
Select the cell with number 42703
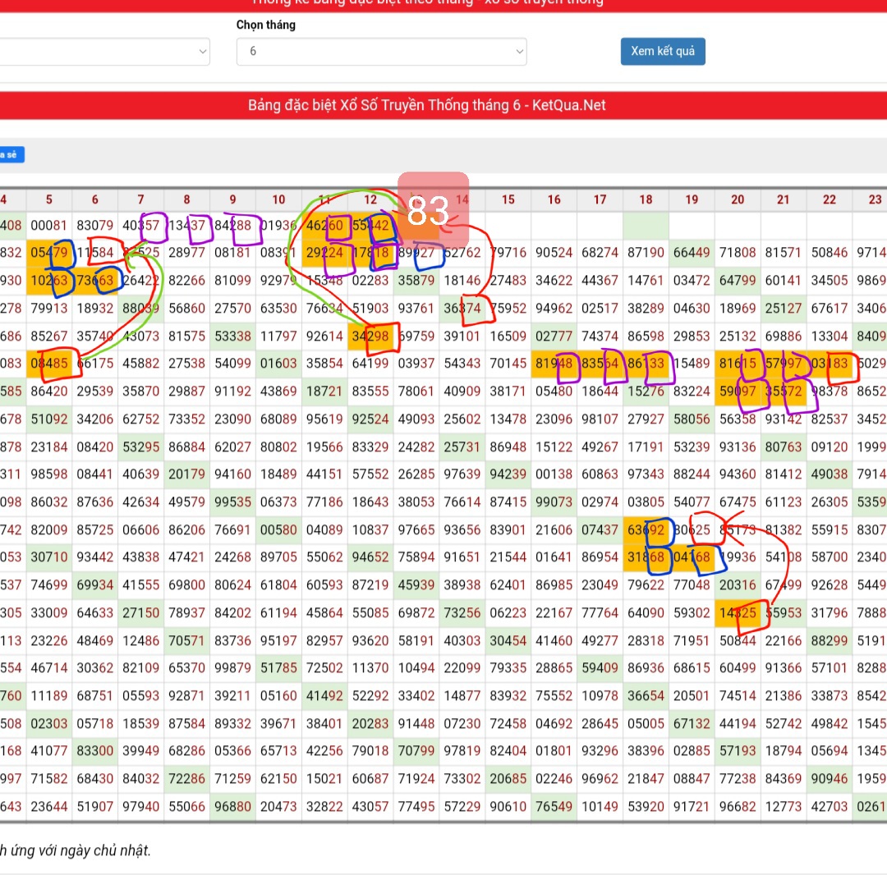(x=830, y=807)
